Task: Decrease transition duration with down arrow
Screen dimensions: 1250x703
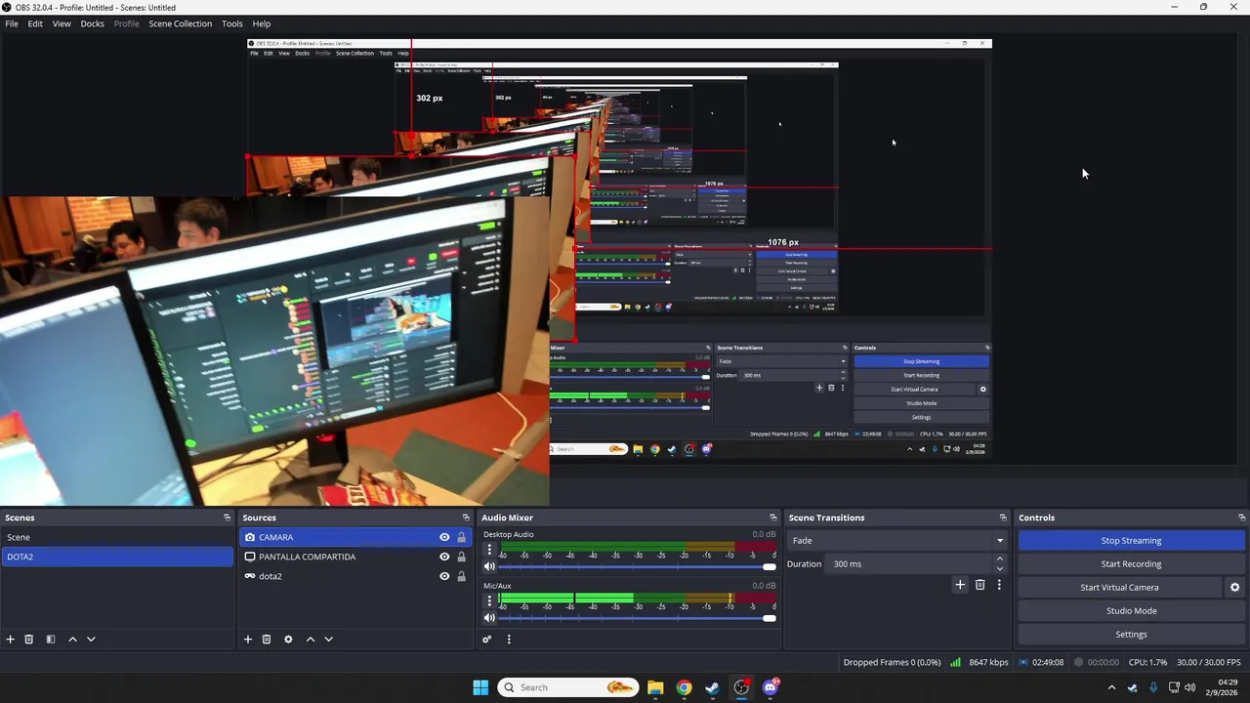Action: [x=999, y=568]
